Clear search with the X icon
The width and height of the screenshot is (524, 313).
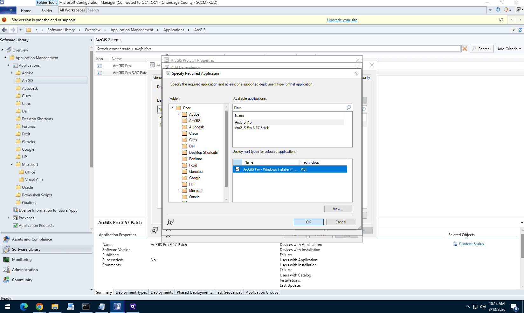pos(465,49)
